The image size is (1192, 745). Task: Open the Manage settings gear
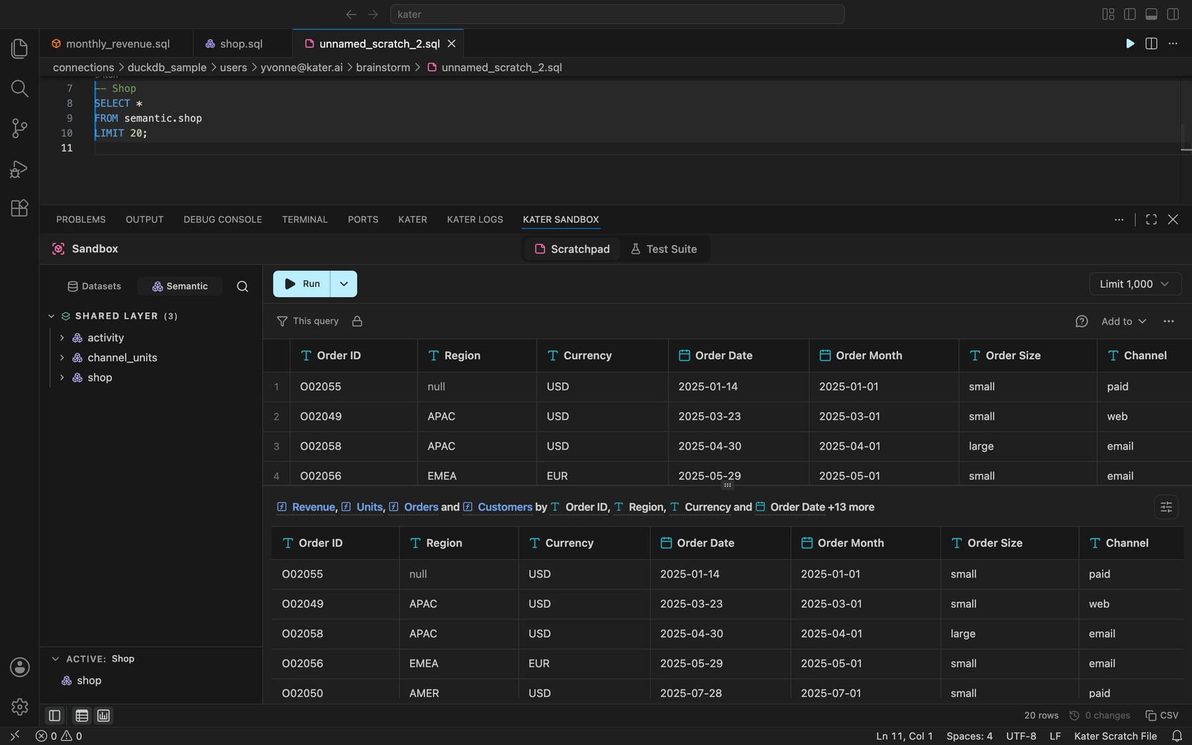click(x=20, y=707)
